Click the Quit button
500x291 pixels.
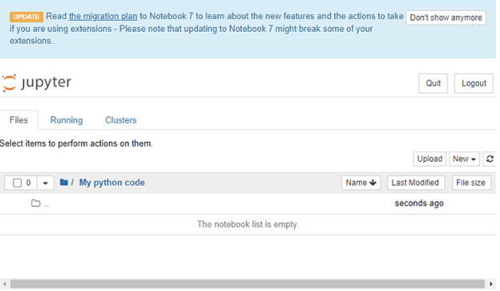[433, 83]
